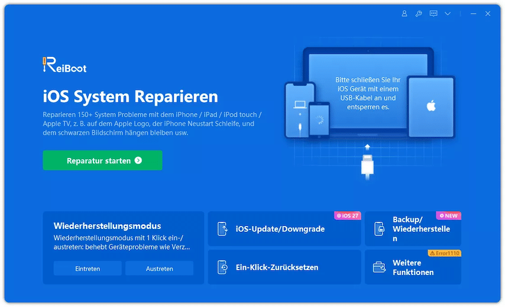Click the iOS 27 badge
The image size is (505, 307).
348,215
